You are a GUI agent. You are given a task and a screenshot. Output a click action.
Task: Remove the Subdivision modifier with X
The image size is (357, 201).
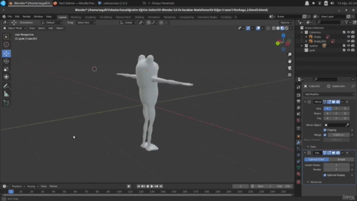tap(347, 152)
